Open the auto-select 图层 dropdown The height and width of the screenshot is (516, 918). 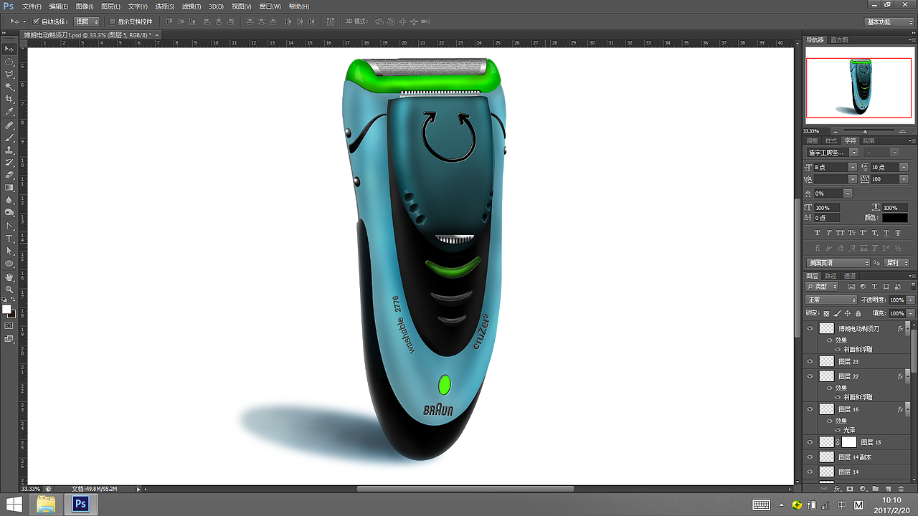pos(87,22)
